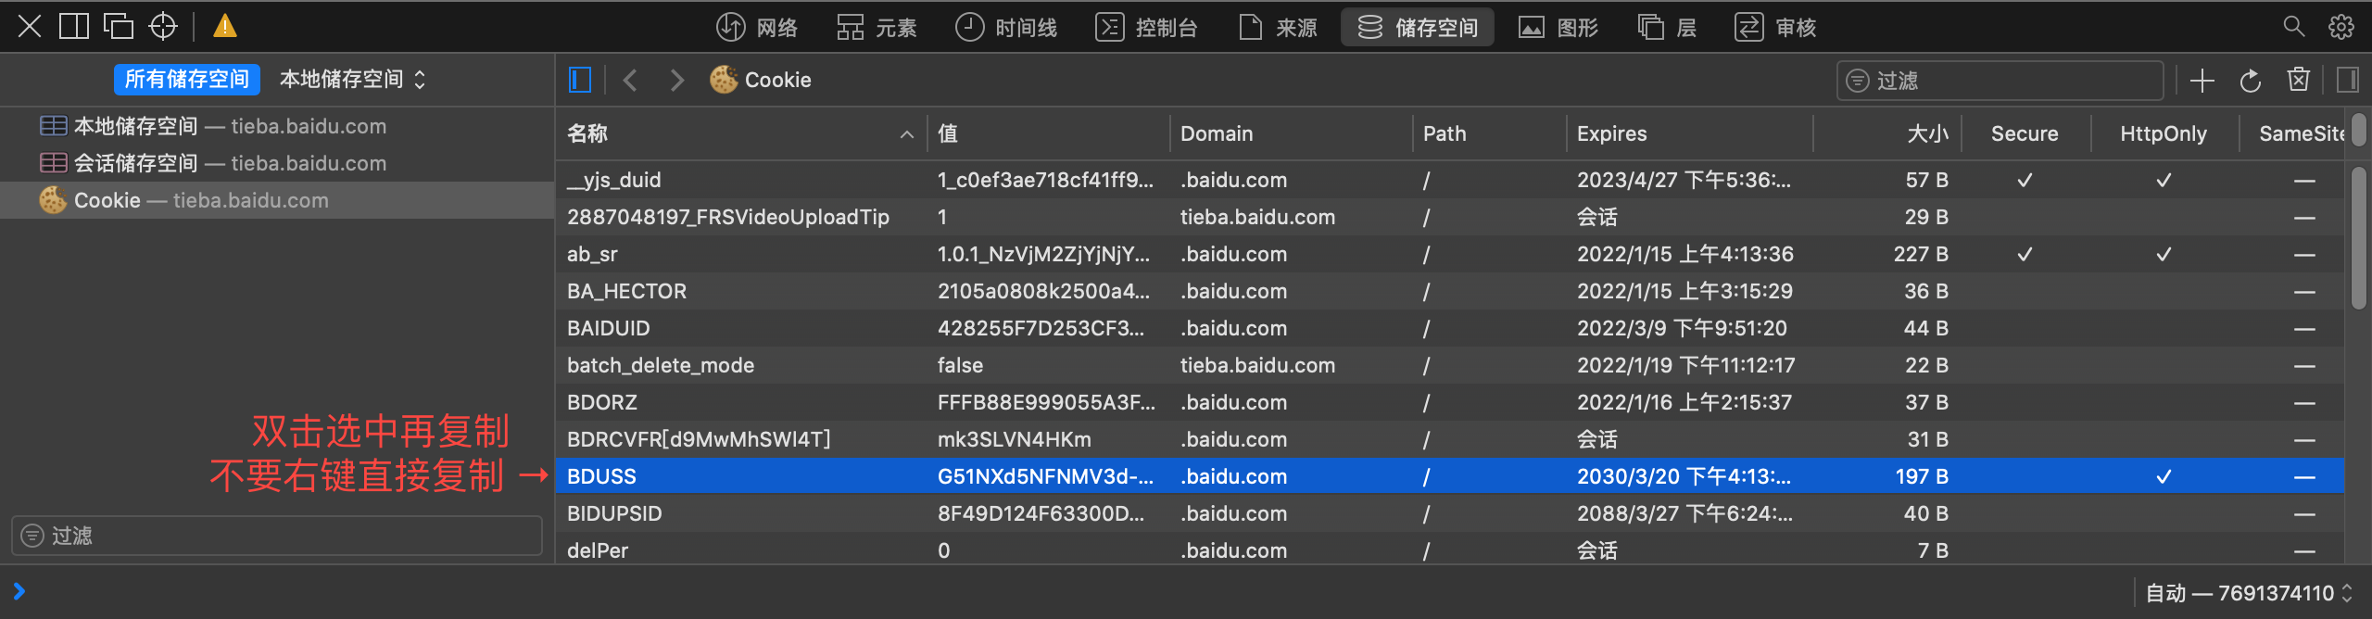The height and width of the screenshot is (619, 2372).
Task: Open inspector settings via the gear icon
Action: (x=2341, y=26)
